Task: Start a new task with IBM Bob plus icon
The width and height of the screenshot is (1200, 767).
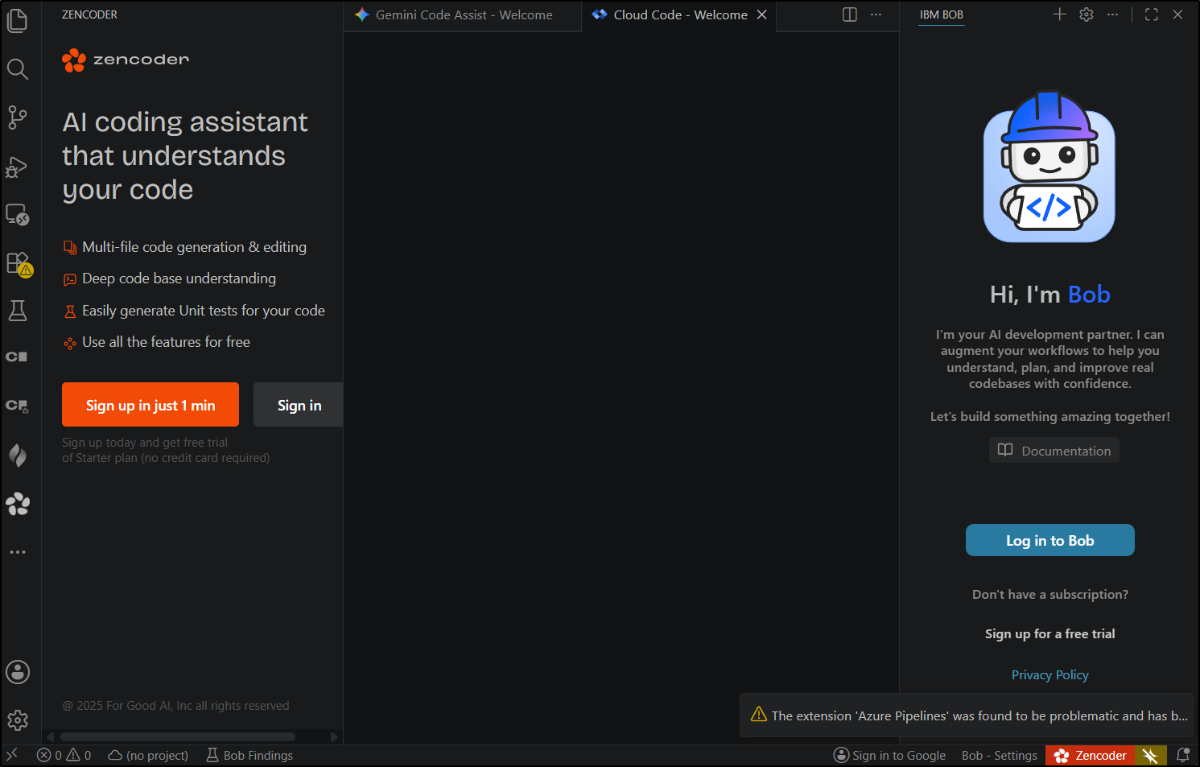Action: click(1060, 14)
